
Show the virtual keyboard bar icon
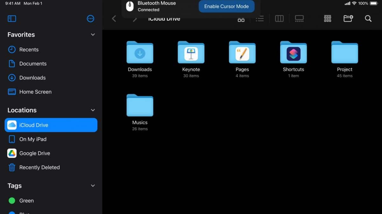tap(299, 18)
